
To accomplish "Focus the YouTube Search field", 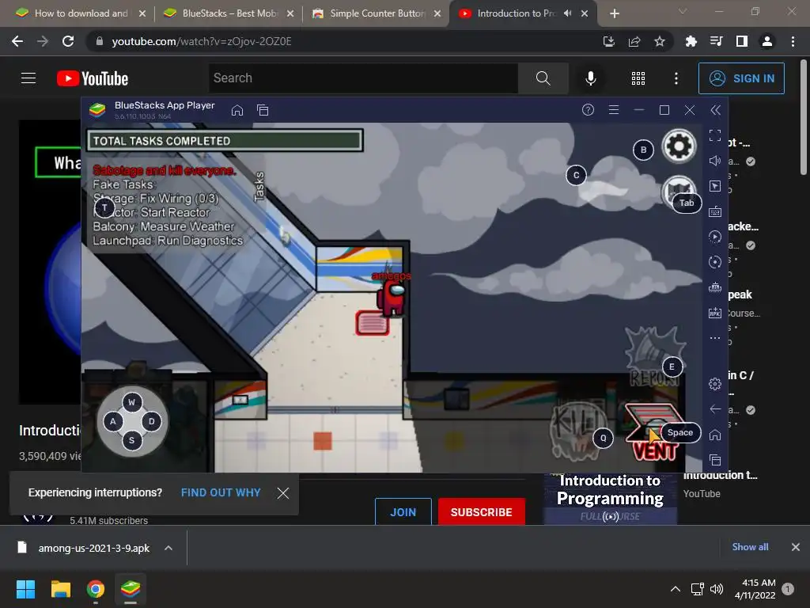I will coord(363,78).
